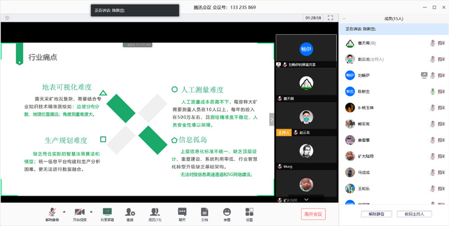This screenshot has height=226, width=449.
Task: Toggle microphone for member 陈新忠
Action: coord(432,91)
